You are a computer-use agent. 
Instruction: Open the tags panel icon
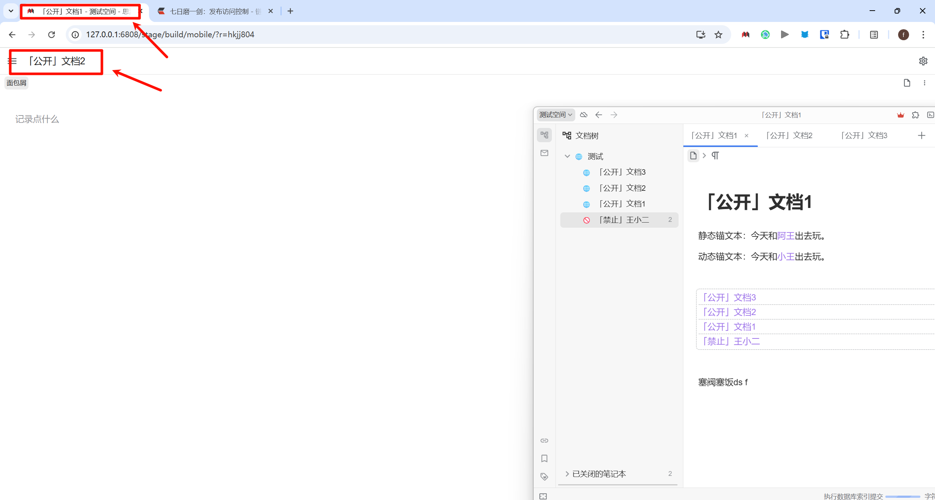click(x=544, y=477)
